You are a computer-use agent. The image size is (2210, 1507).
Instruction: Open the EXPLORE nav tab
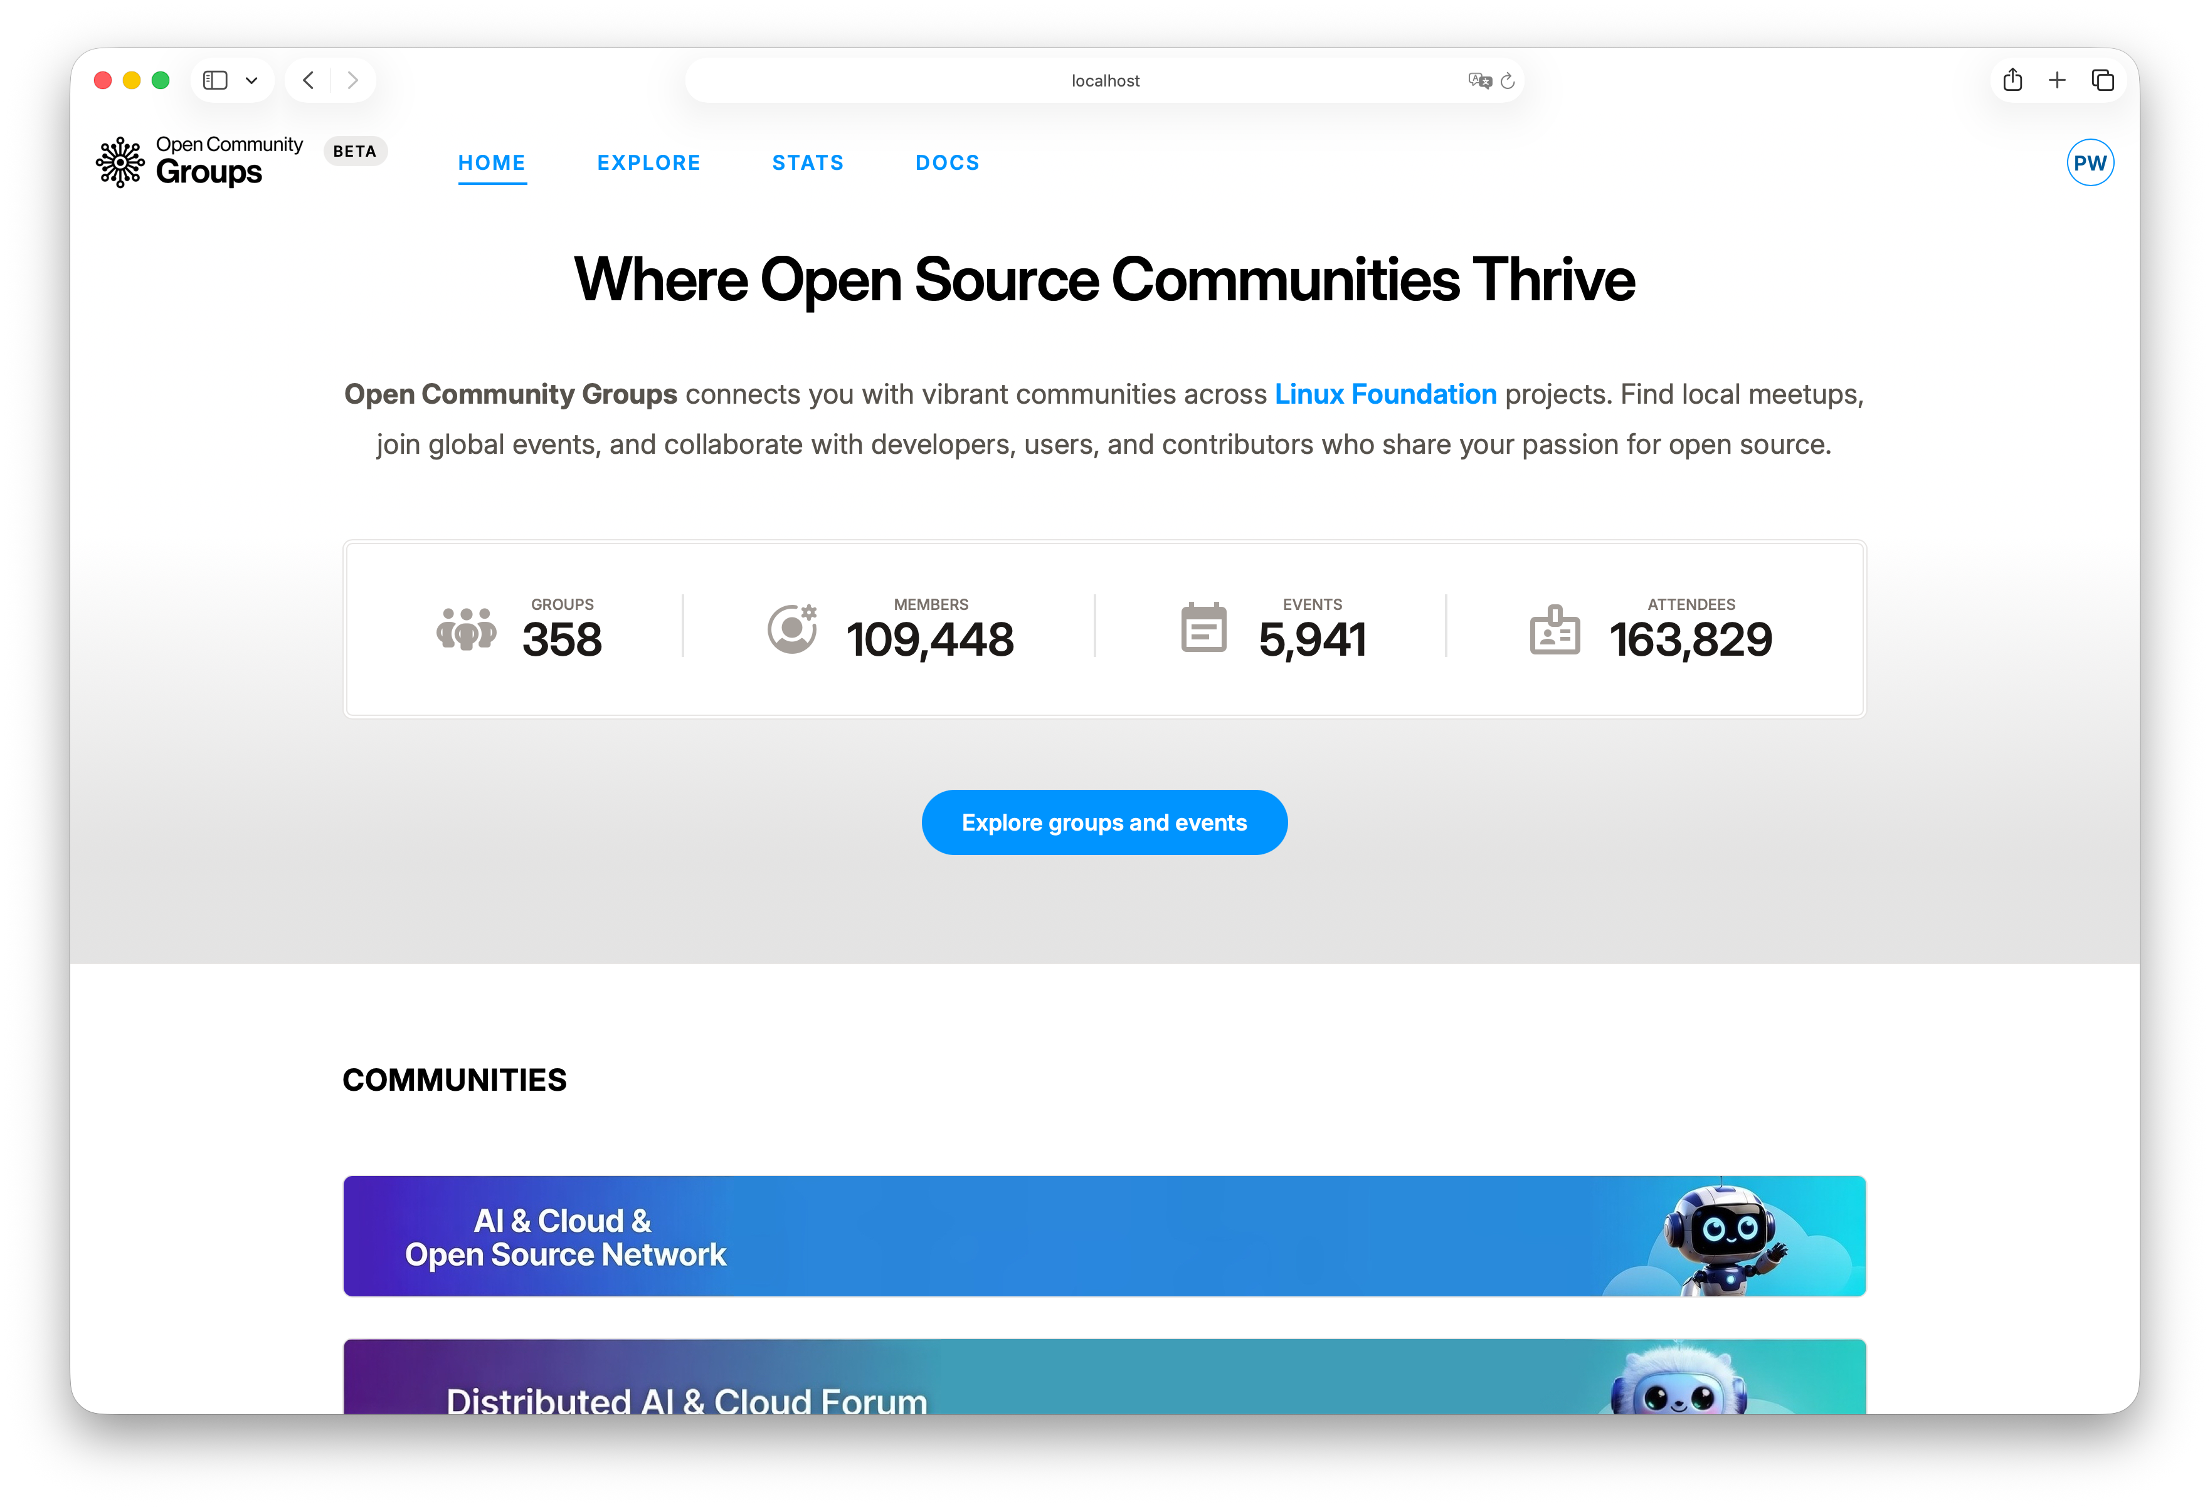648,162
